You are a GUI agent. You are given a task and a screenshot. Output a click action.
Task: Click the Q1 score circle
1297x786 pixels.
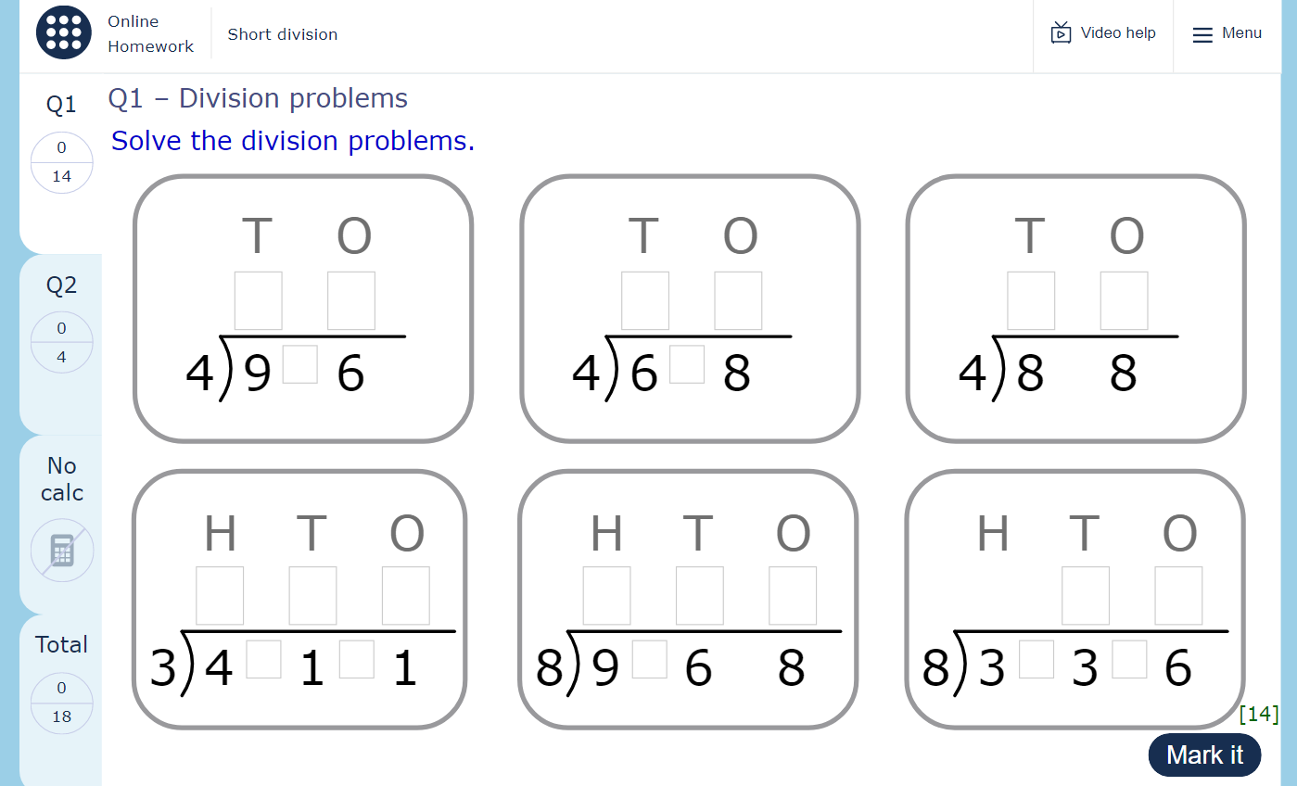click(61, 161)
